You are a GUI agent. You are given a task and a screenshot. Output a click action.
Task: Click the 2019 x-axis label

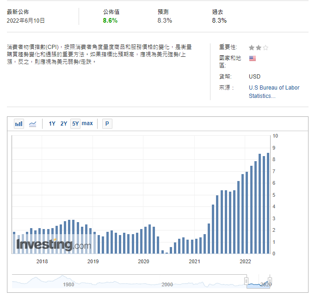click(93, 261)
